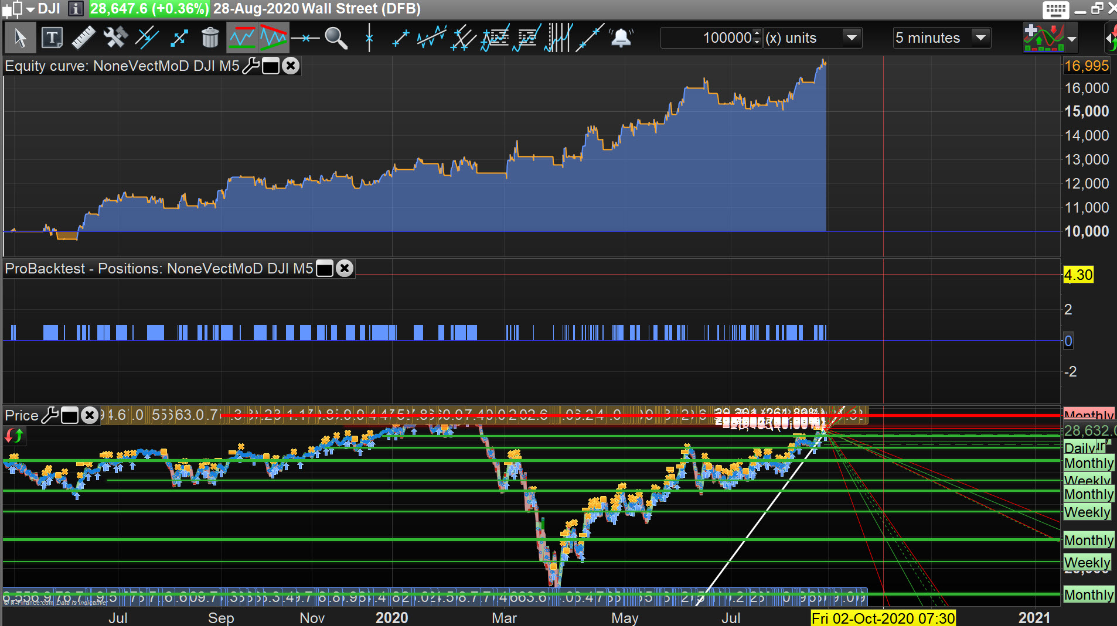Click the DJI ticker symbol text
1117x626 pixels.
tap(49, 9)
